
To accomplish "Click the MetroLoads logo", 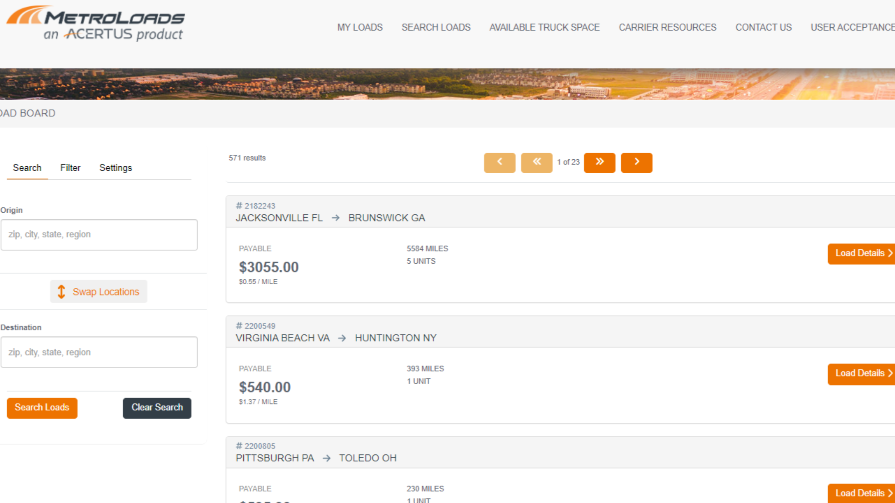I will point(95,23).
